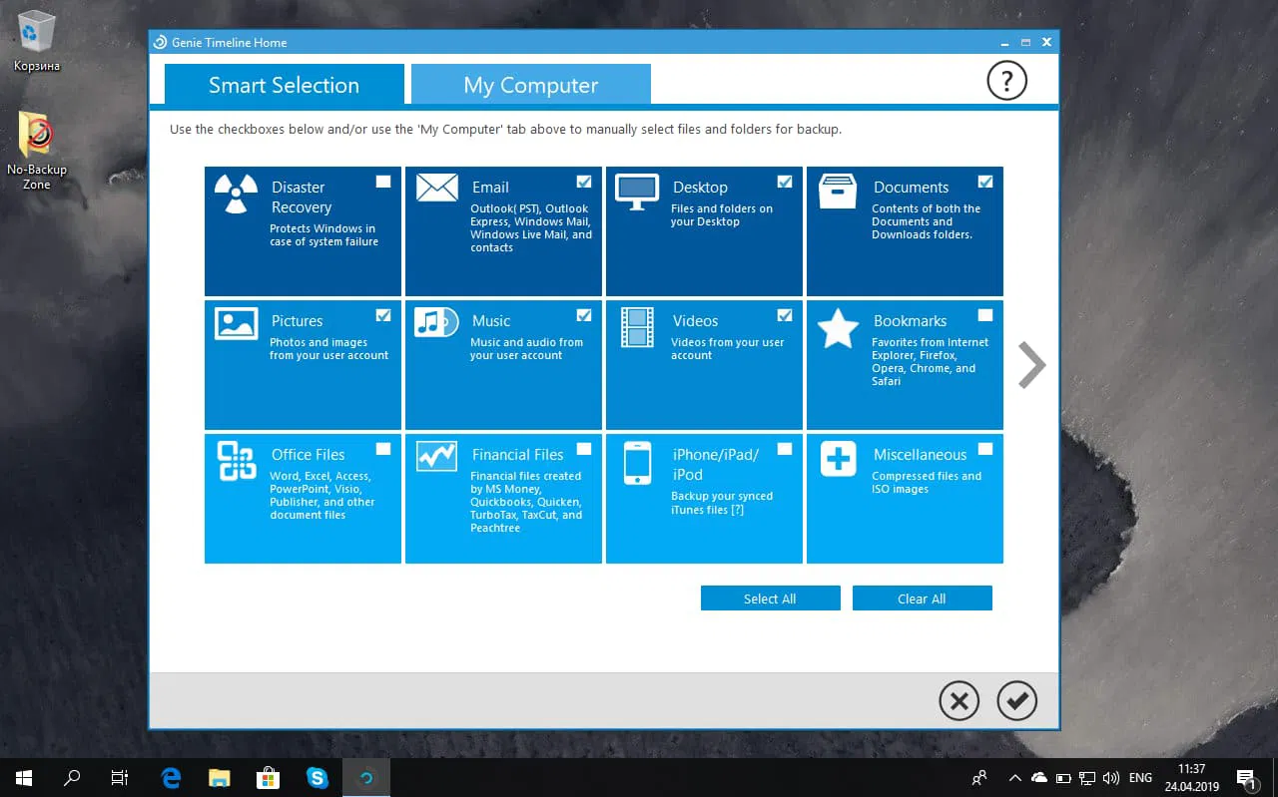This screenshot has width=1278, height=797.
Task: Open File Explorer from the taskbar
Action: [220, 777]
